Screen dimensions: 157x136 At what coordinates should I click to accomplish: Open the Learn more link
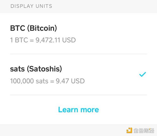click(x=78, y=110)
